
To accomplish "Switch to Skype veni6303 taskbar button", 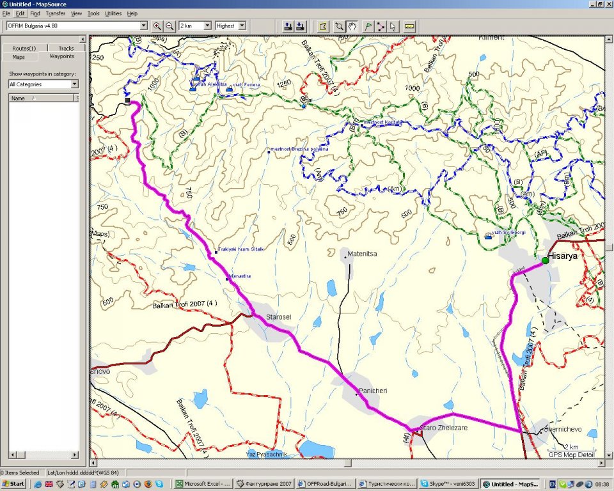I will tap(448, 484).
